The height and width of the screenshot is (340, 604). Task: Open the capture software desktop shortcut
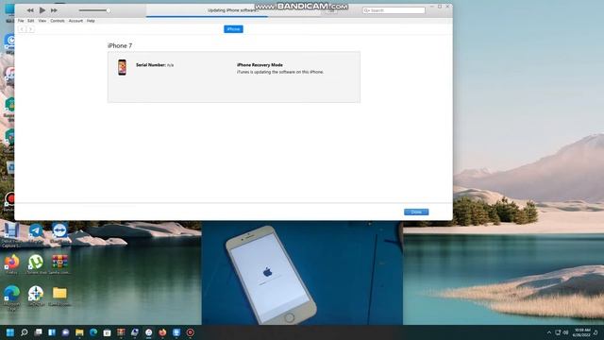tap(11, 235)
